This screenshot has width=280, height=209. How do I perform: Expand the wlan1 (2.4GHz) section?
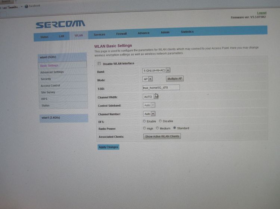[x=64, y=118]
